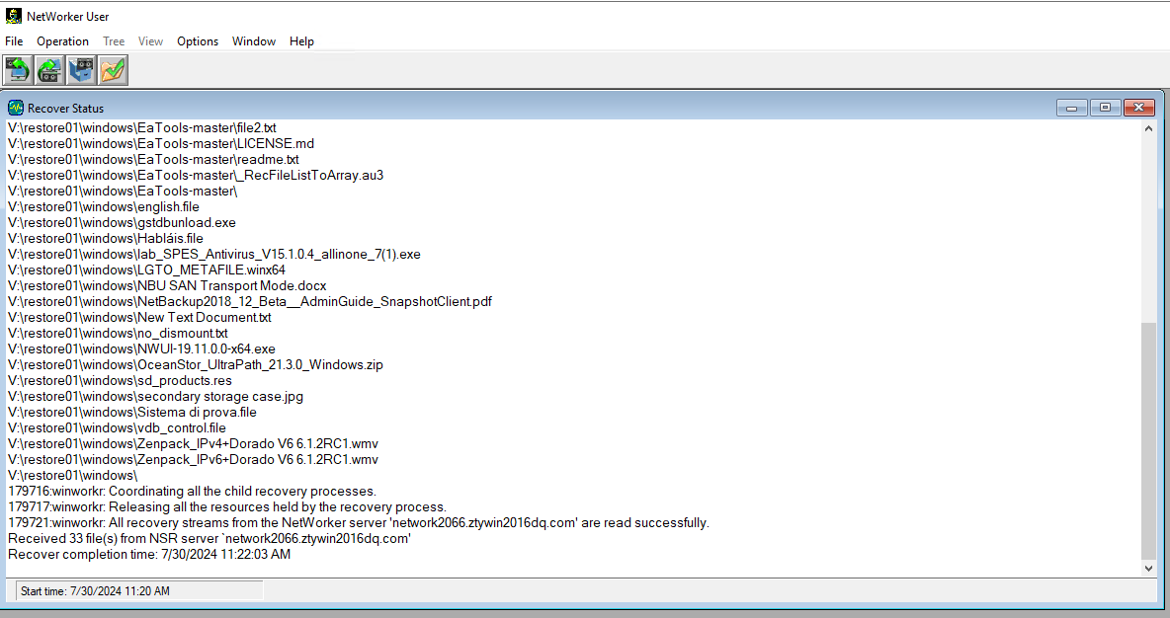The height and width of the screenshot is (618, 1170).
Task: Select the Sistema di prova.file line
Action: pyautogui.click(x=132, y=413)
